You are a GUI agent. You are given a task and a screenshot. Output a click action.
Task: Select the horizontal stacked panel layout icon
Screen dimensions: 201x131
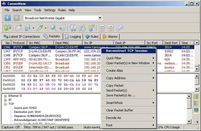click(x=196, y=110)
